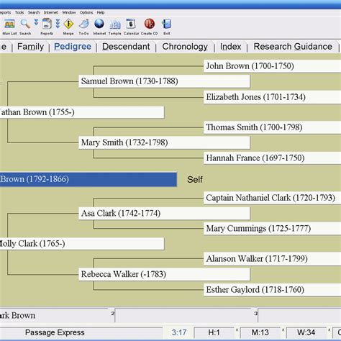Open the Tools menu
Image resolution: width=341 pixels, height=341 pixels.
point(19,12)
